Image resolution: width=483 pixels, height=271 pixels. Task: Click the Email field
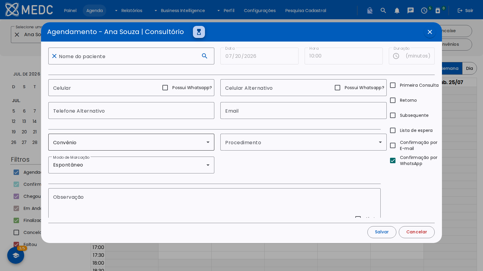(303, 111)
